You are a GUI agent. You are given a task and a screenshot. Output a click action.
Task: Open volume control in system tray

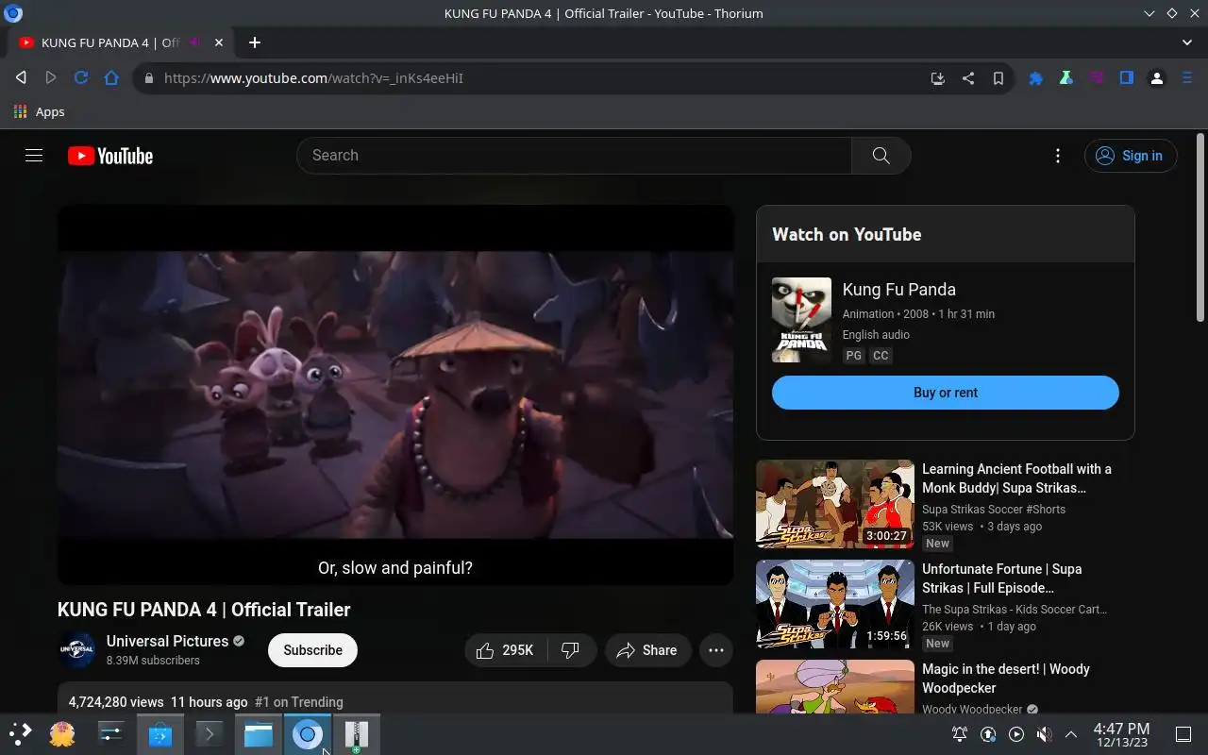click(x=1044, y=734)
